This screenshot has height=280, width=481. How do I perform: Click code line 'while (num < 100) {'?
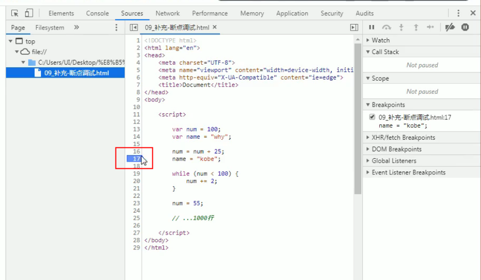click(x=205, y=173)
